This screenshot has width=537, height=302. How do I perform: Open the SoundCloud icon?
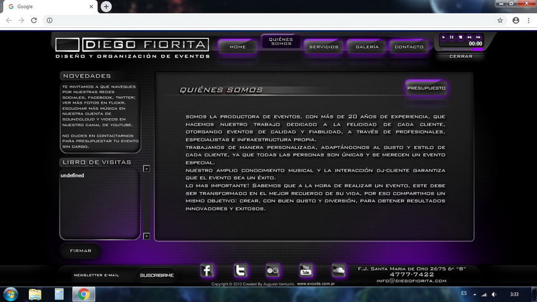(338, 271)
